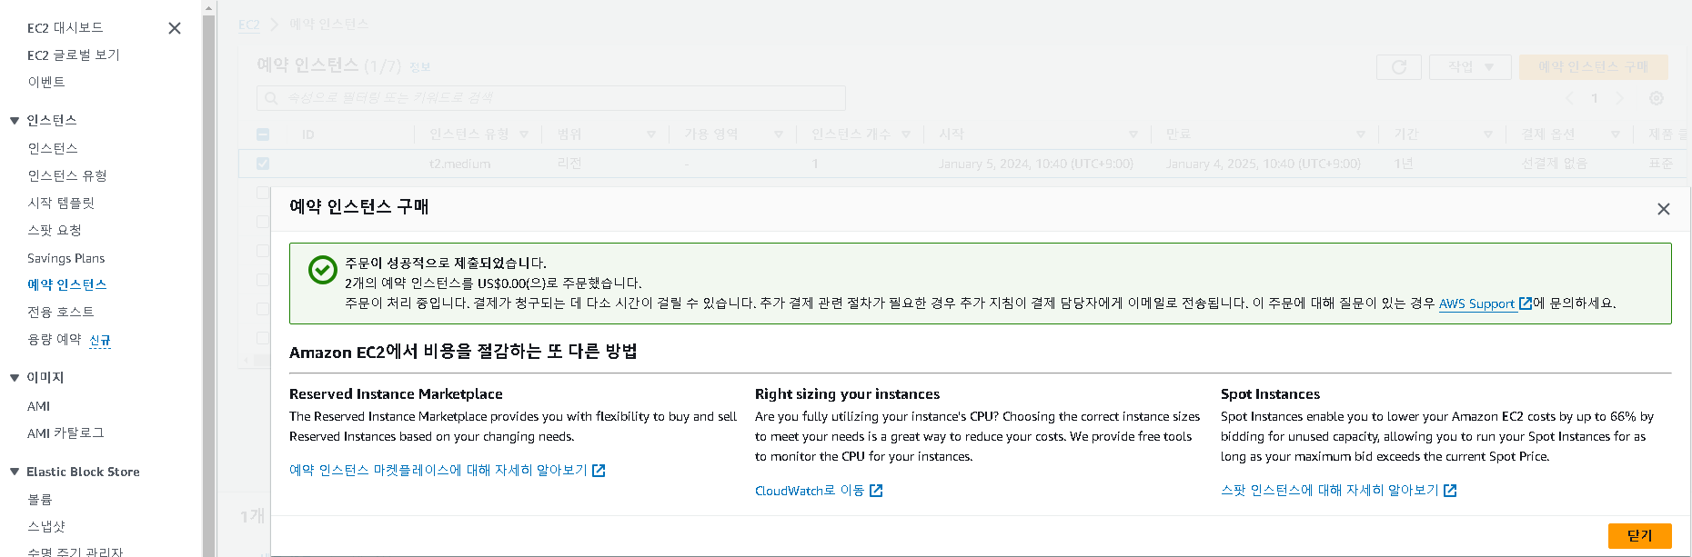Sort by 인스턴스 유형 column
The height and width of the screenshot is (557, 1692).
pyautogui.click(x=525, y=134)
